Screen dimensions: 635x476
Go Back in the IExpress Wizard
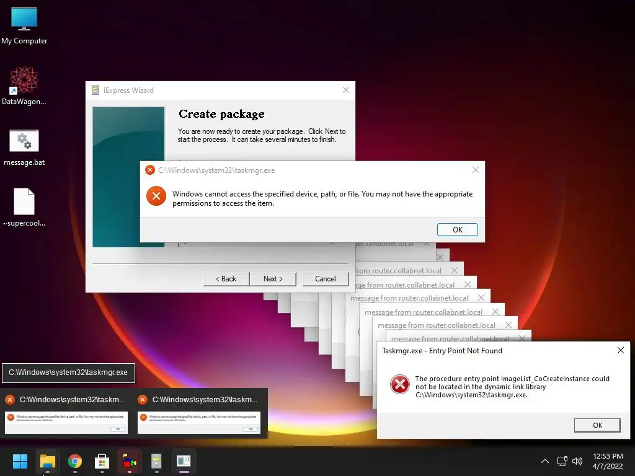tap(226, 278)
